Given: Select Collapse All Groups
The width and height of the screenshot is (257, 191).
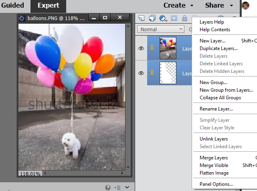Looking at the screenshot, I should coord(220,98).
